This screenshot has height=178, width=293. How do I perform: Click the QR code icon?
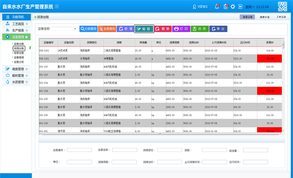point(282,6)
